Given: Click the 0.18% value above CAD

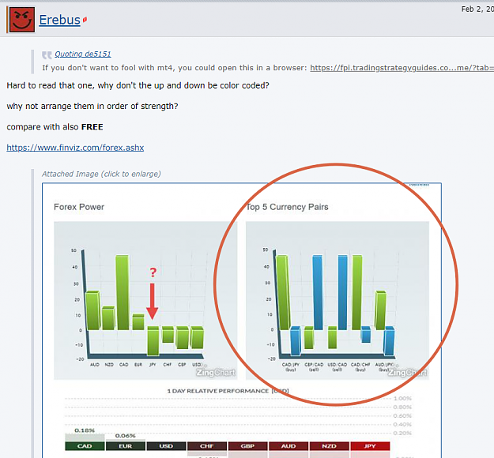Looking at the screenshot, I should point(85,430).
